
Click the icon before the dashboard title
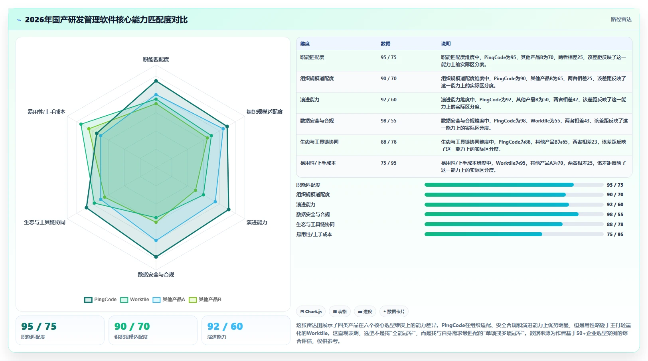19,20
